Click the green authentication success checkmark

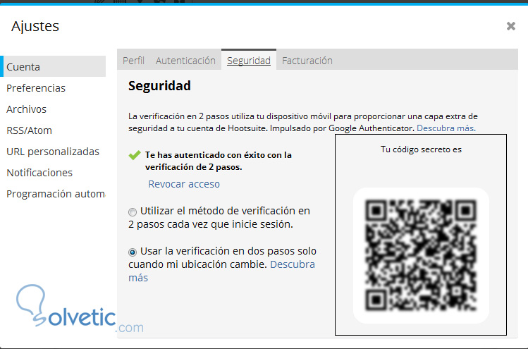[135, 155]
